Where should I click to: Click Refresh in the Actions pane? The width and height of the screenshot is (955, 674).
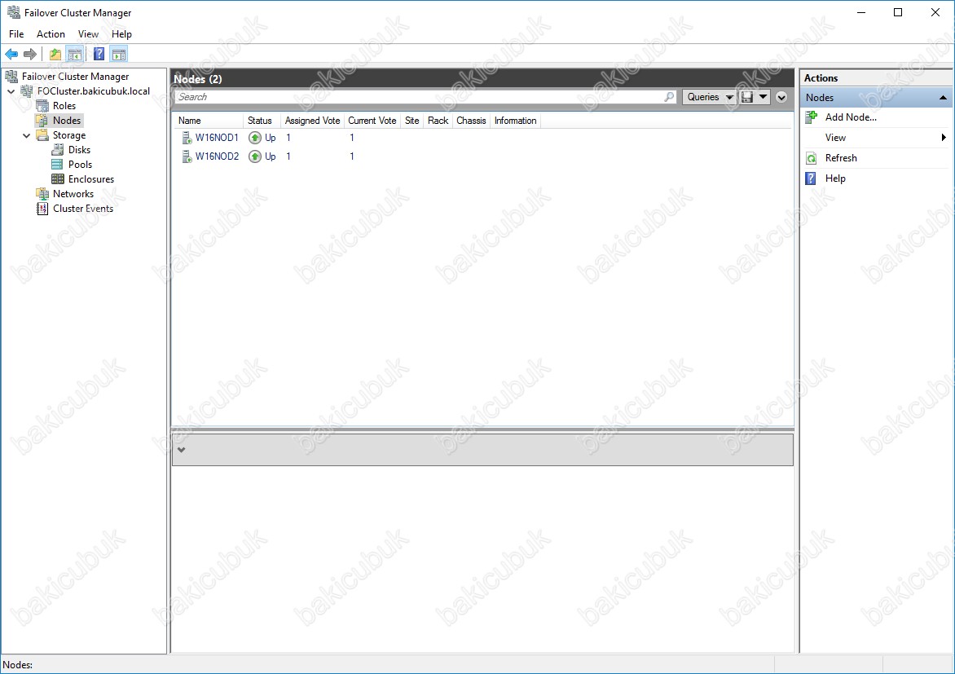point(841,158)
